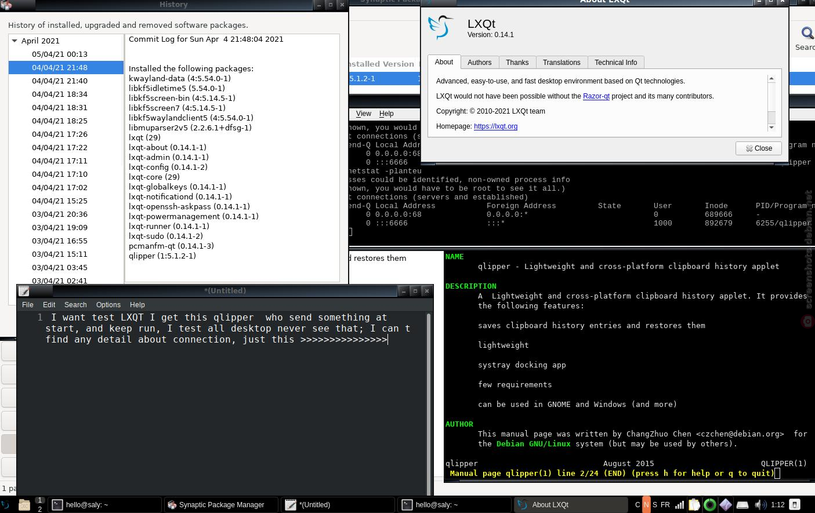Switch to the Technical Info tab
The image size is (815, 513).
pos(615,62)
